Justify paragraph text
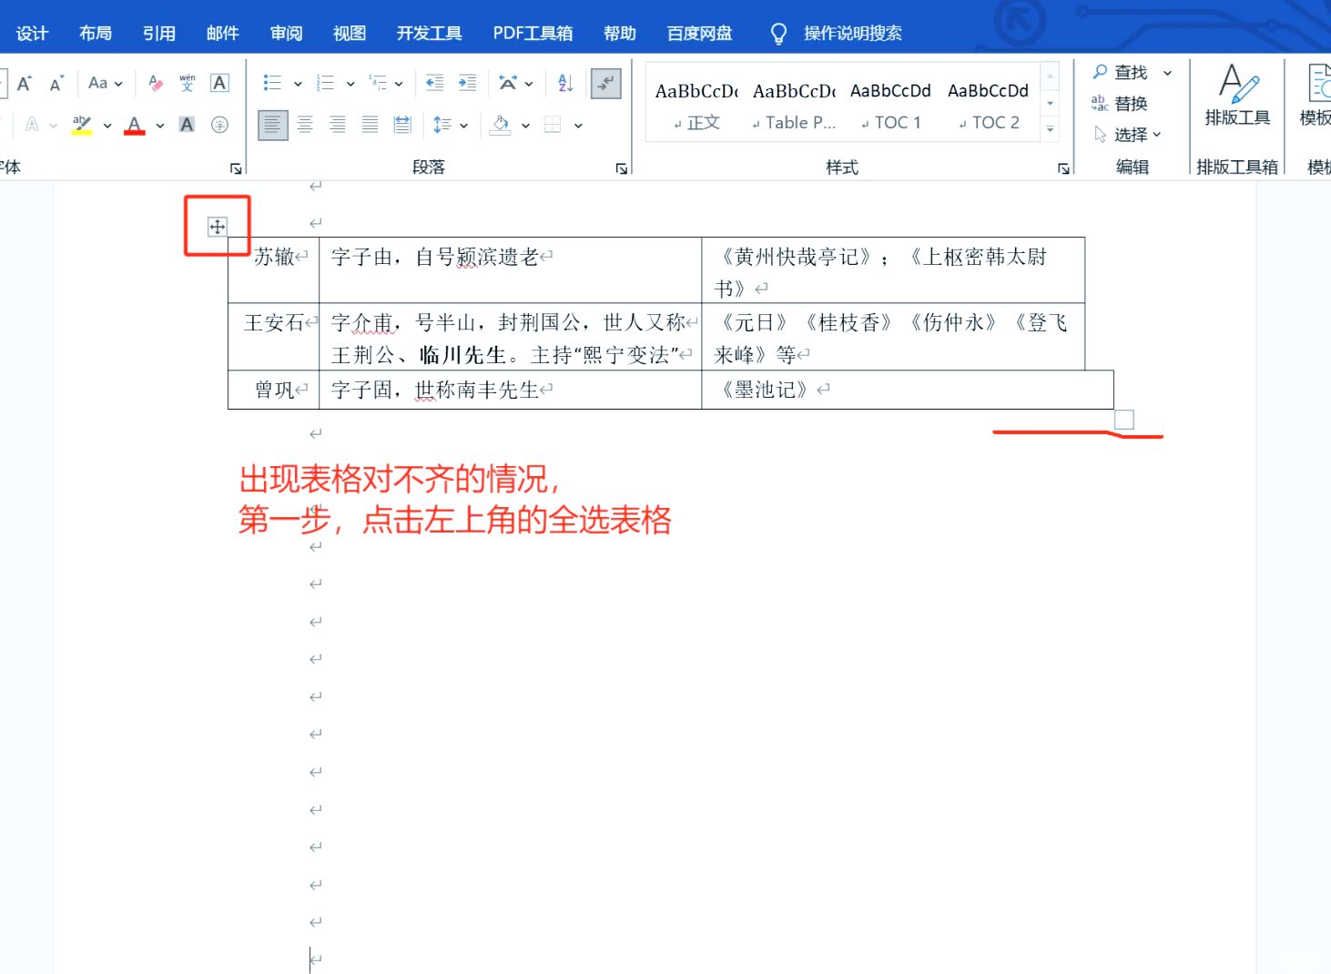Image resolution: width=1331 pixels, height=974 pixels. coord(370,125)
